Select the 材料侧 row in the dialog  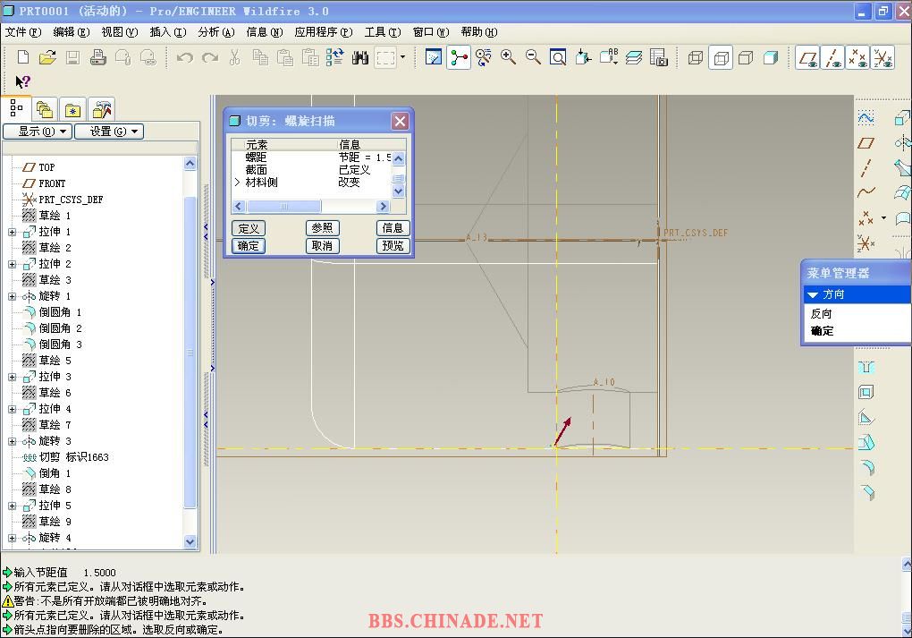coord(312,183)
